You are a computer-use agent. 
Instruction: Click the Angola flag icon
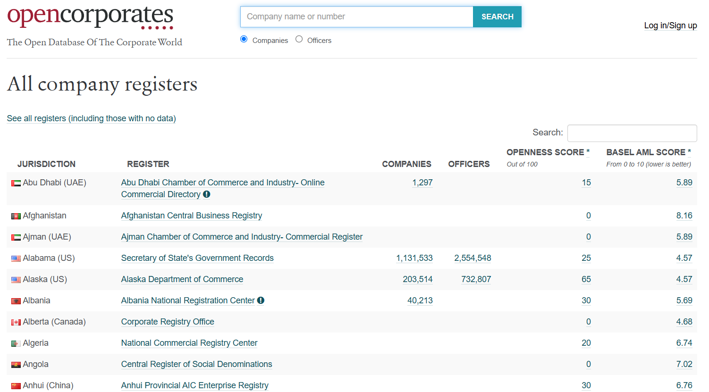coord(16,365)
